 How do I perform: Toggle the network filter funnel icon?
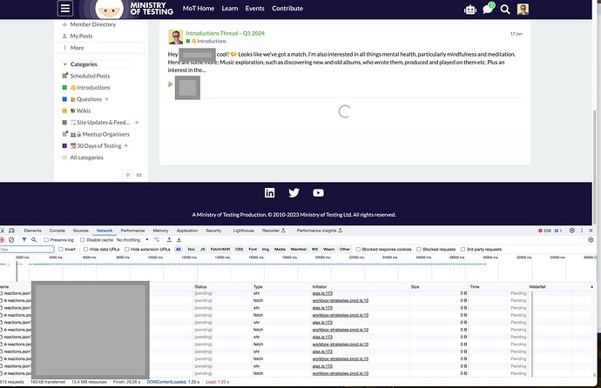(x=24, y=240)
